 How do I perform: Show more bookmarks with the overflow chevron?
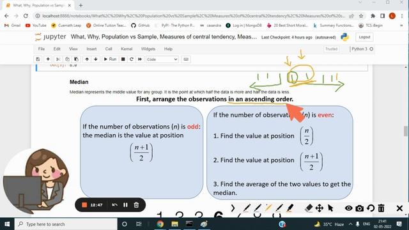[x=401, y=26]
